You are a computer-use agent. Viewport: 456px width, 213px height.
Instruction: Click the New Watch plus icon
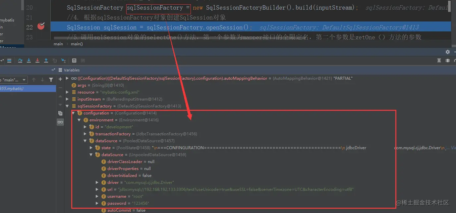(x=60, y=79)
